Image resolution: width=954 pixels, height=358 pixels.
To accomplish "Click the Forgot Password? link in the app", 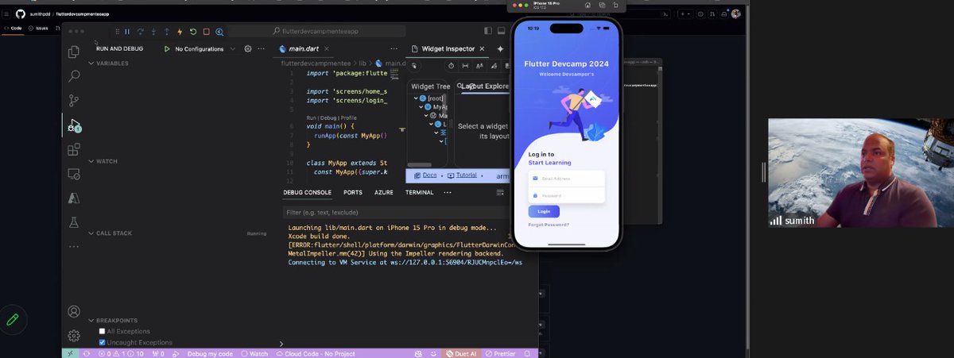I will point(549,225).
